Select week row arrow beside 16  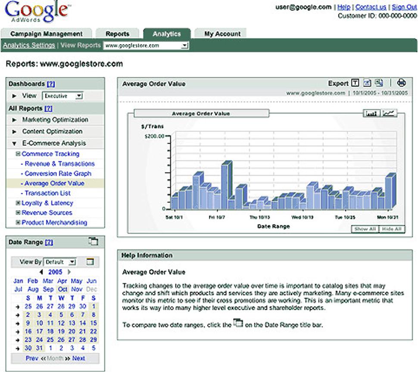coord(18,332)
